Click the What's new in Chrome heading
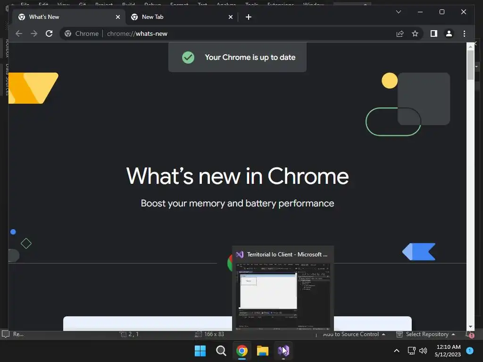The height and width of the screenshot is (362, 483). 238,176
